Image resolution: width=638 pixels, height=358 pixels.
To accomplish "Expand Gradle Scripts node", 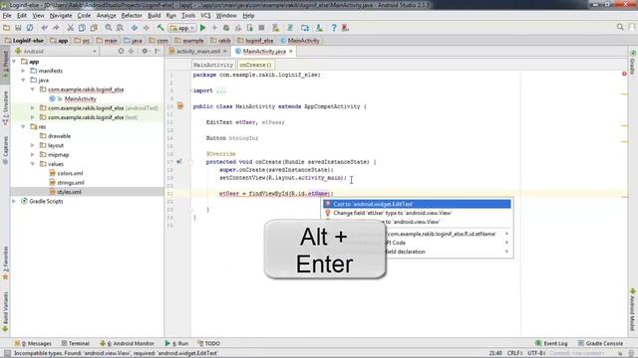I will [14, 201].
